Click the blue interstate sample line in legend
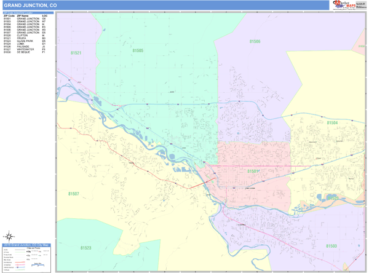Image resolution: width=369 pixels, height=273 pixels. click(20, 267)
